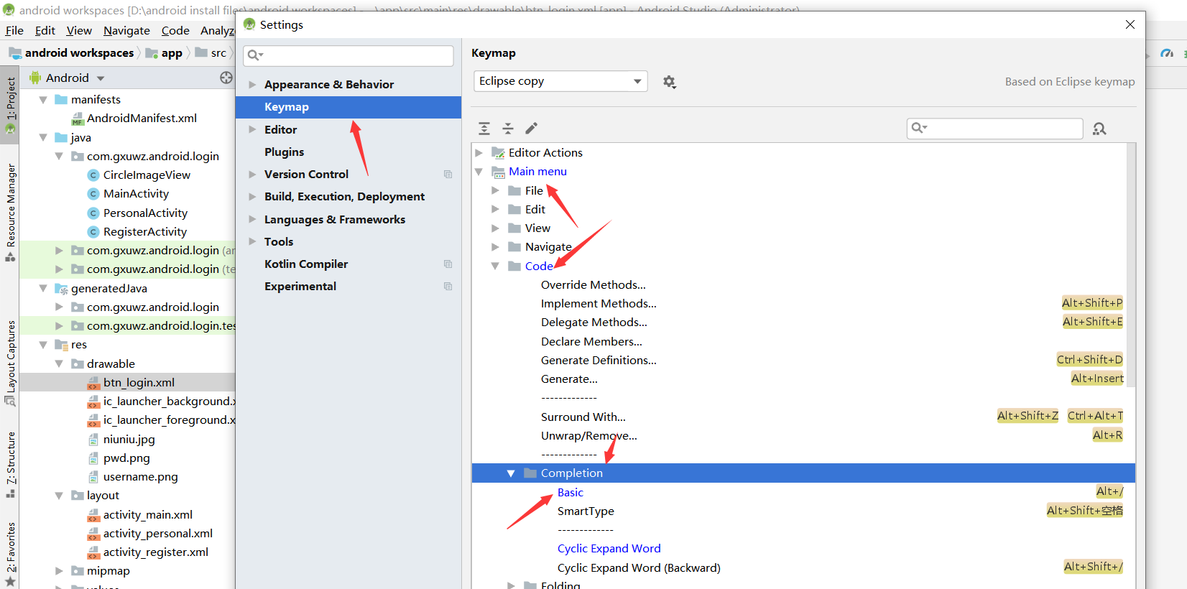
Task: Select the Surround With... action
Action: coord(583,417)
